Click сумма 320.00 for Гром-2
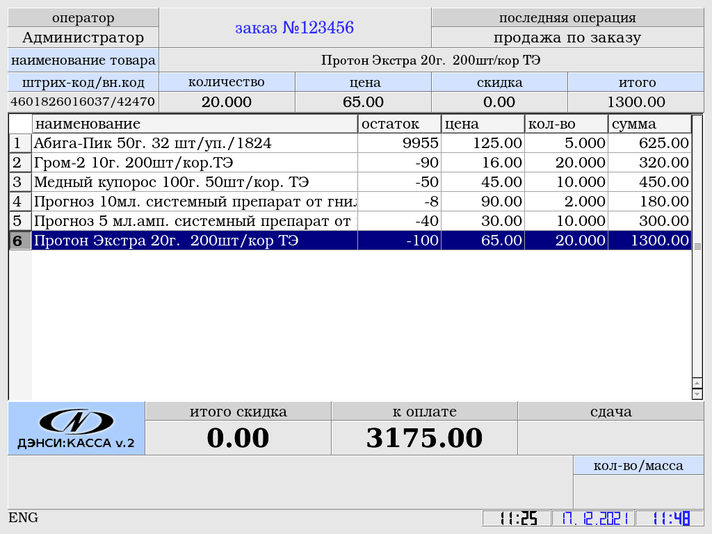Viewport: 712px width, 534px height. [650, 163]
